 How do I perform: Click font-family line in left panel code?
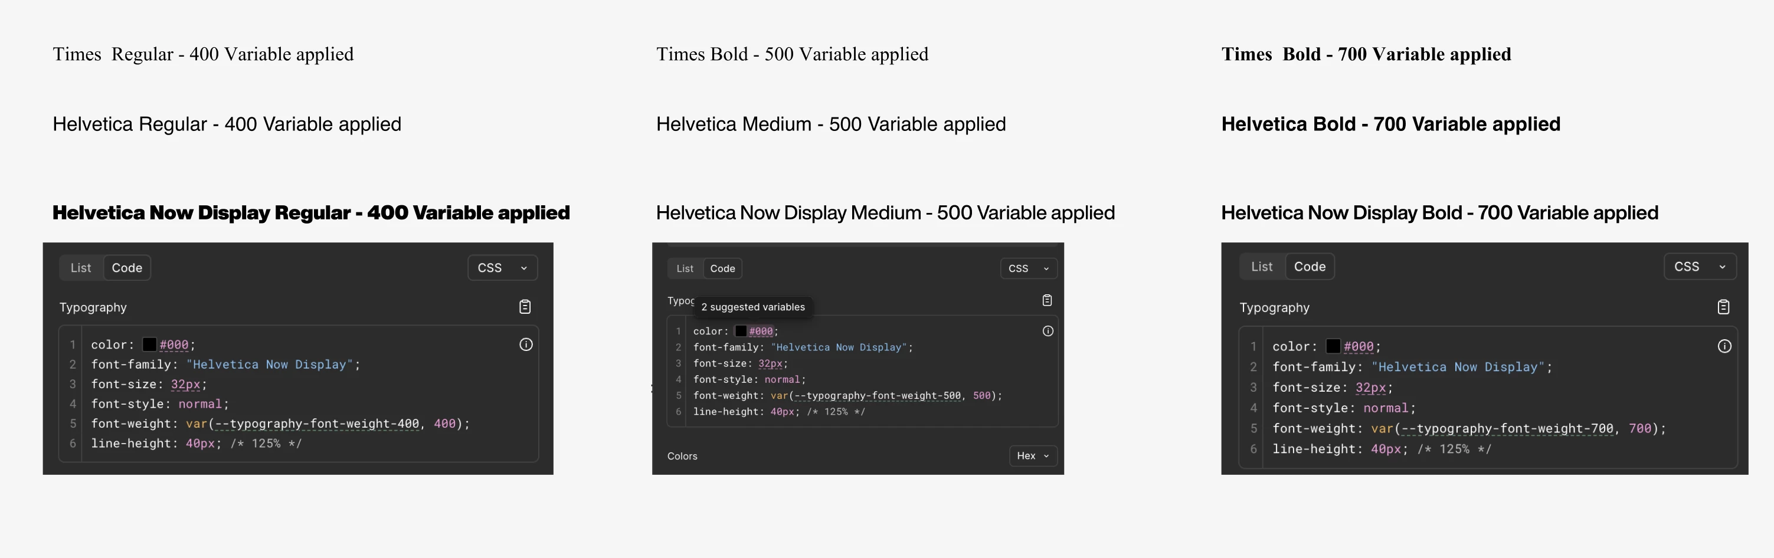[x=226, y=365]
